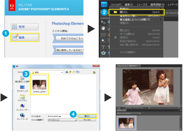The image size is (183, 131).
Task: Select the Type (T) tool
Action: tap(103, 47)
